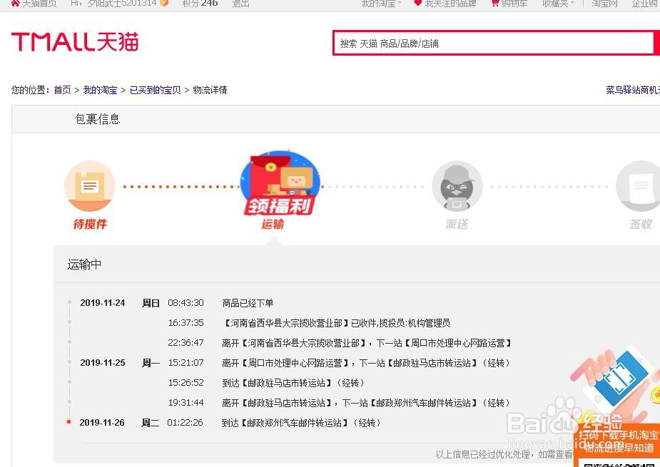Image resolution: width=660 pixels, height=467 pixels.
Task: Click date 2019-11-25 in tracking list
Action: click(103, 363)
